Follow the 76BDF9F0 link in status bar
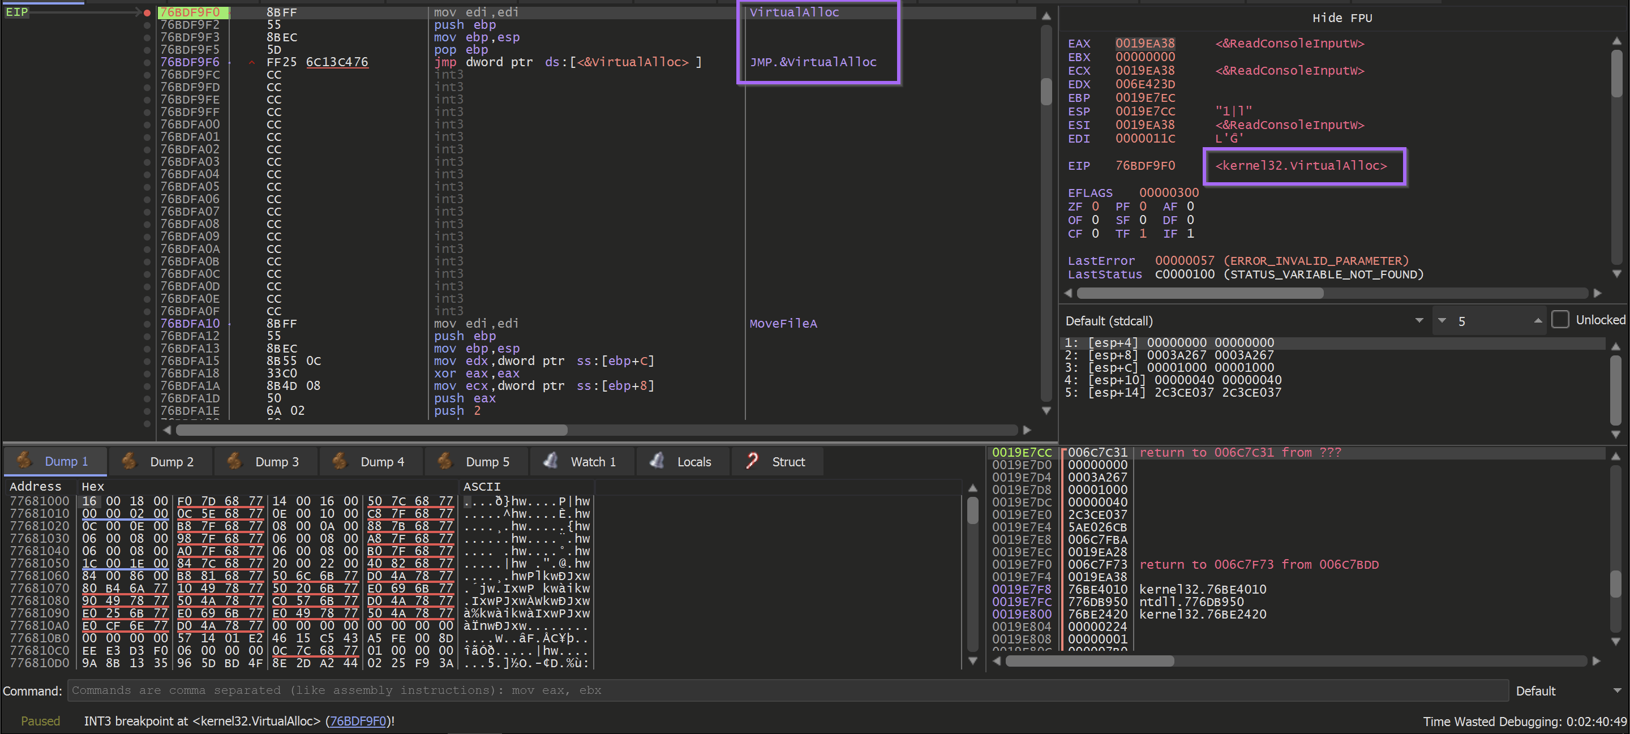The height and width of the screenshot is (734, 1630). coord(358,722)
